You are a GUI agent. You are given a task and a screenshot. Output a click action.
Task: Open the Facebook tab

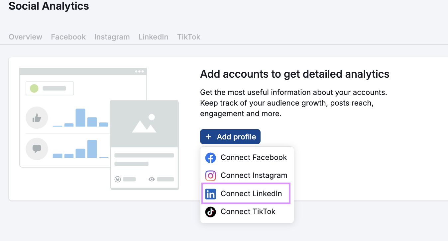(x=68, y=37)
